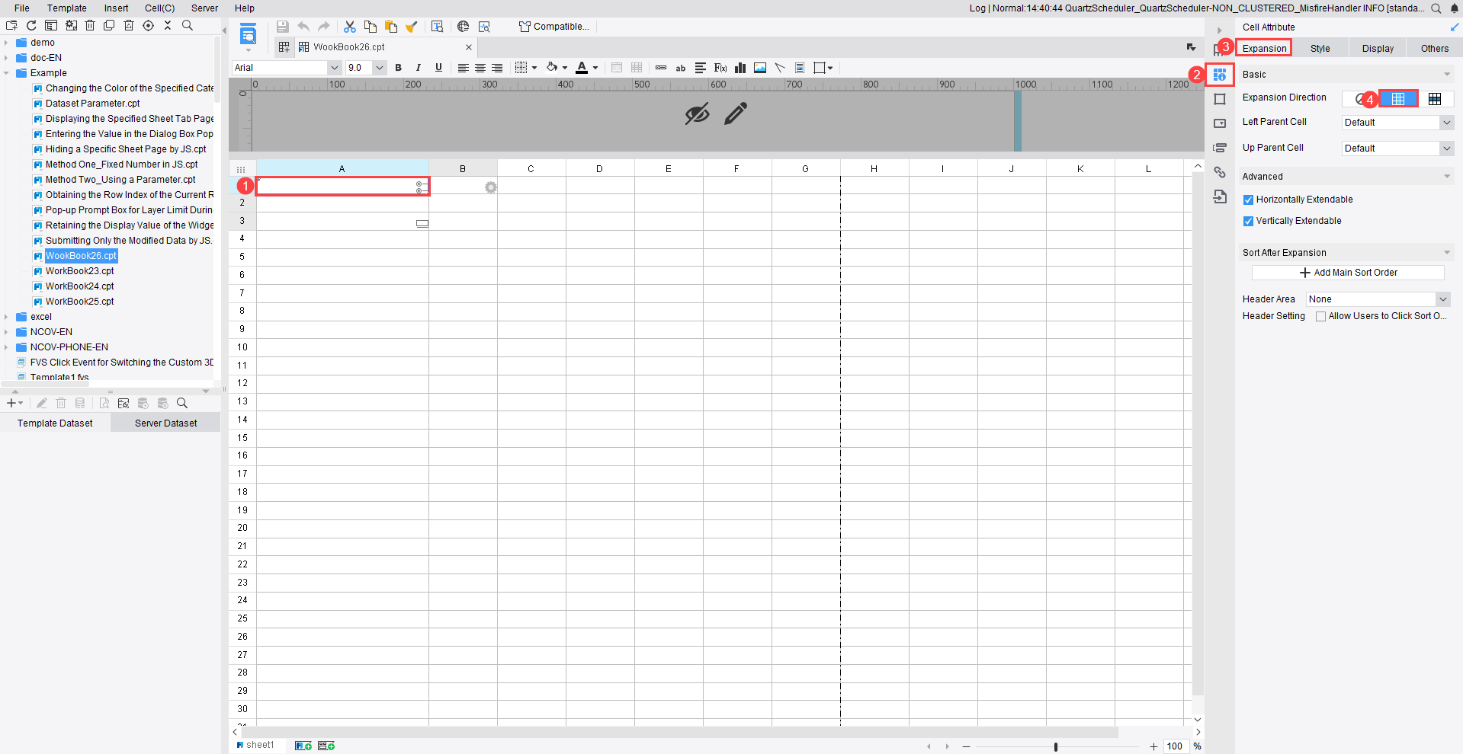1463x754 pixels.
Task: Open the Widget settings icon in the sidebar
Action: pyautogui.click(x=1220, y=123)
